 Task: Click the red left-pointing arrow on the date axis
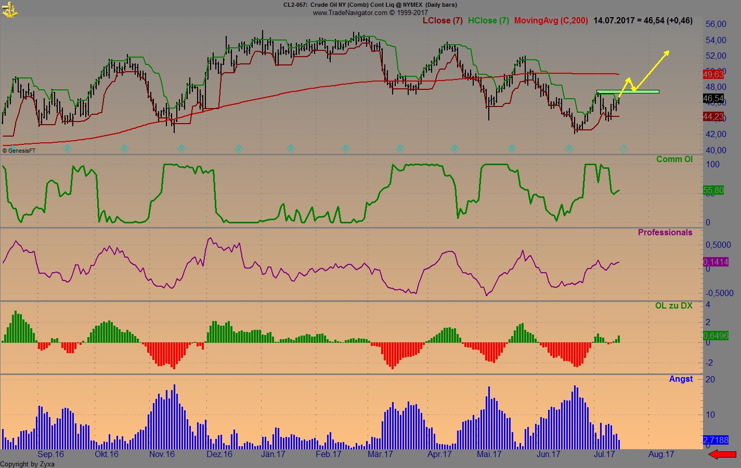(x=723, y=453)
